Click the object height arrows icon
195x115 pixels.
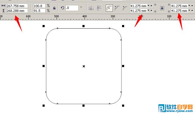[x=4, y=11]
